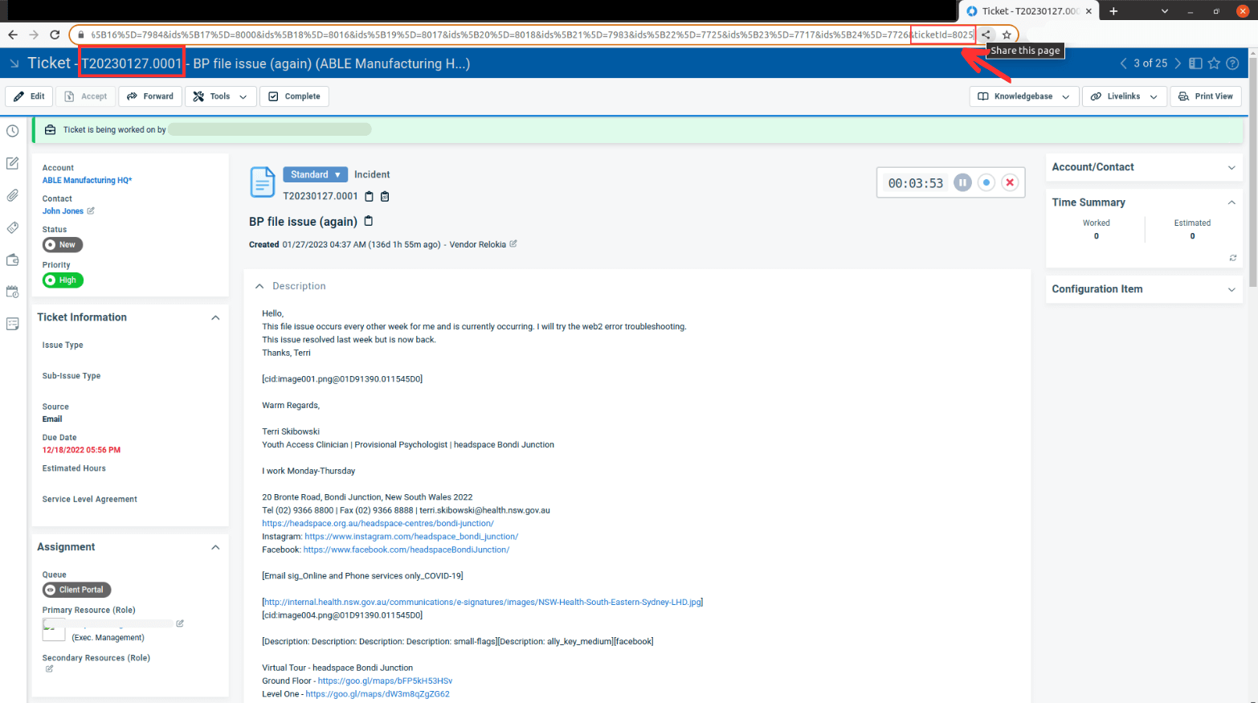The image size is (1258, 703).
Task: Open the wallet charges icon in sidebar
Action: (x=13, y=260)
